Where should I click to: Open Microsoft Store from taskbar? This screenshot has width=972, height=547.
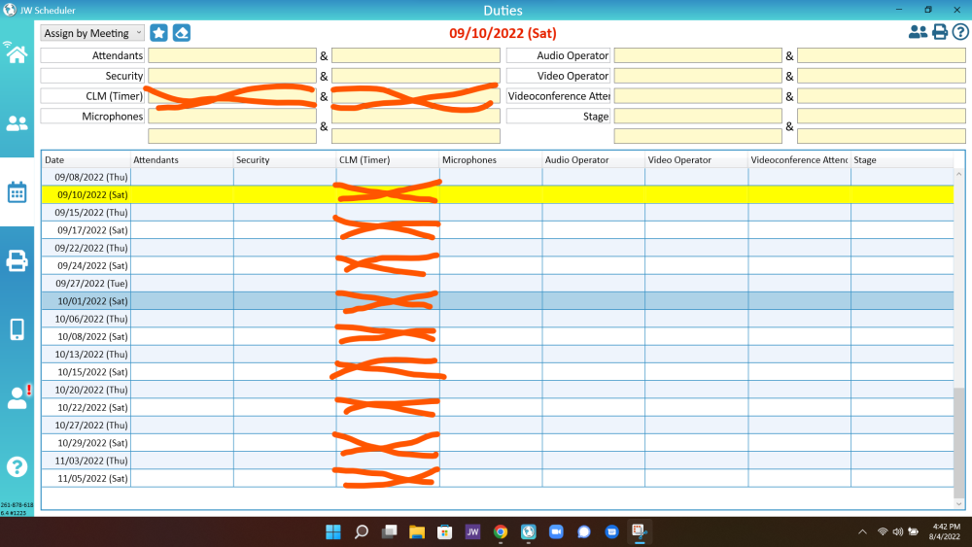tap(444, 531)
